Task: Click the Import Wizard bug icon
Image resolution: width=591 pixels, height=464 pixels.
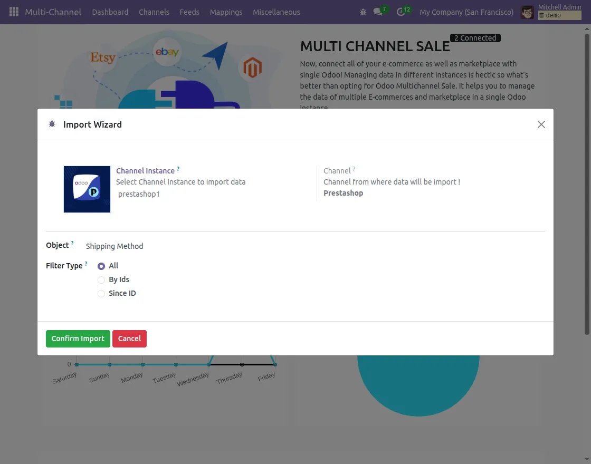Action: point(51,124)
